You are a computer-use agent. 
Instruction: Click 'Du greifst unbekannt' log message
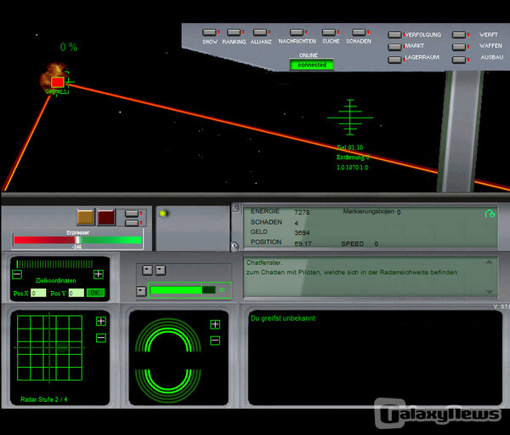coord(283,318)
